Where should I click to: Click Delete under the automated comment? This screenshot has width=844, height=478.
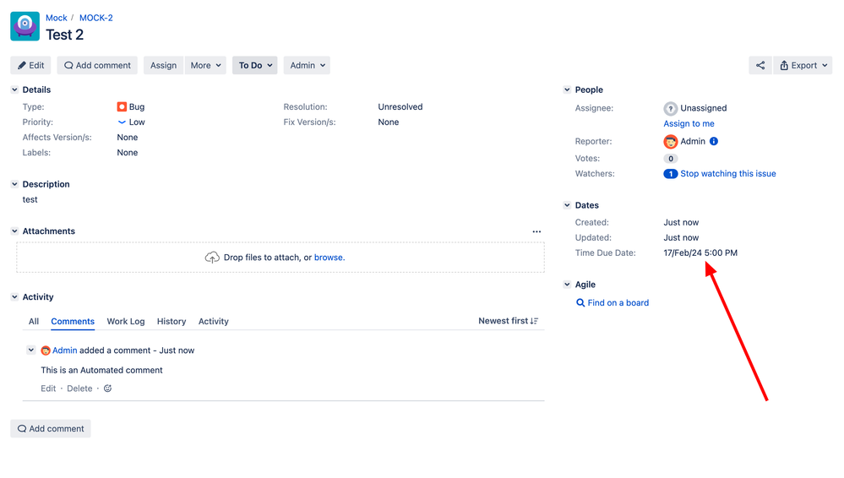79,388
